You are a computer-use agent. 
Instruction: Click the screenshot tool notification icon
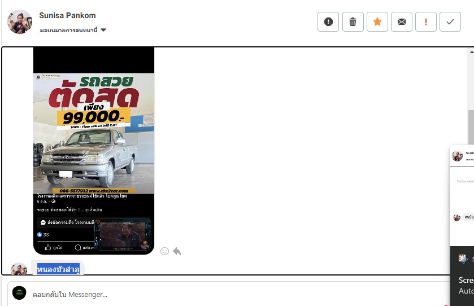pos(463,259)
